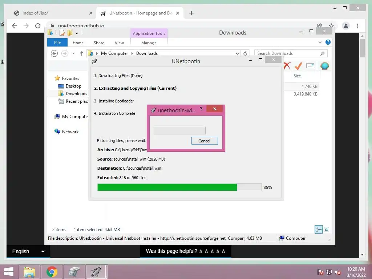The image size is (372, 279).
Task: Open File Explorer from the taskbar
Action: point(29,272)
